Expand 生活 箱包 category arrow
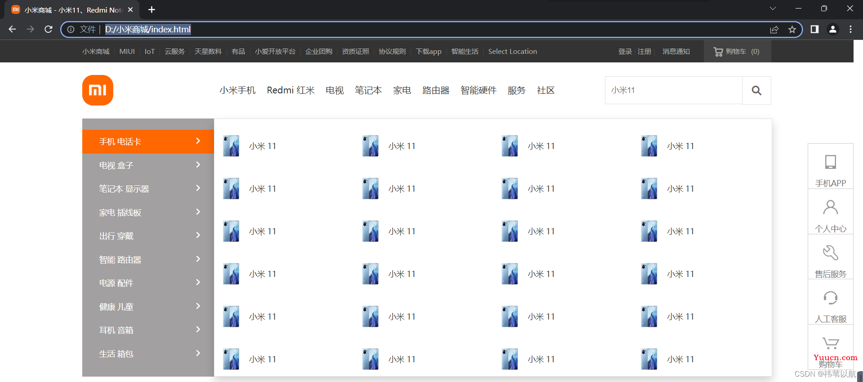Image resolution: width=863 pixels, height=382 pixels. (x=198, y=353)
